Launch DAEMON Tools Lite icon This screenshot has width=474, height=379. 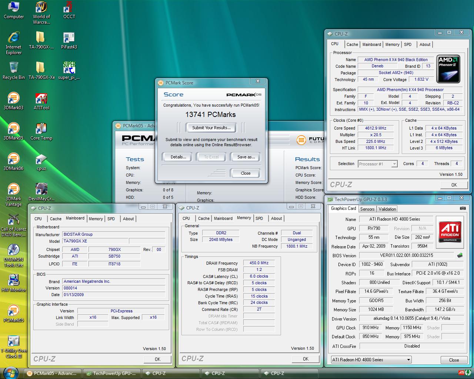point(13,255)
